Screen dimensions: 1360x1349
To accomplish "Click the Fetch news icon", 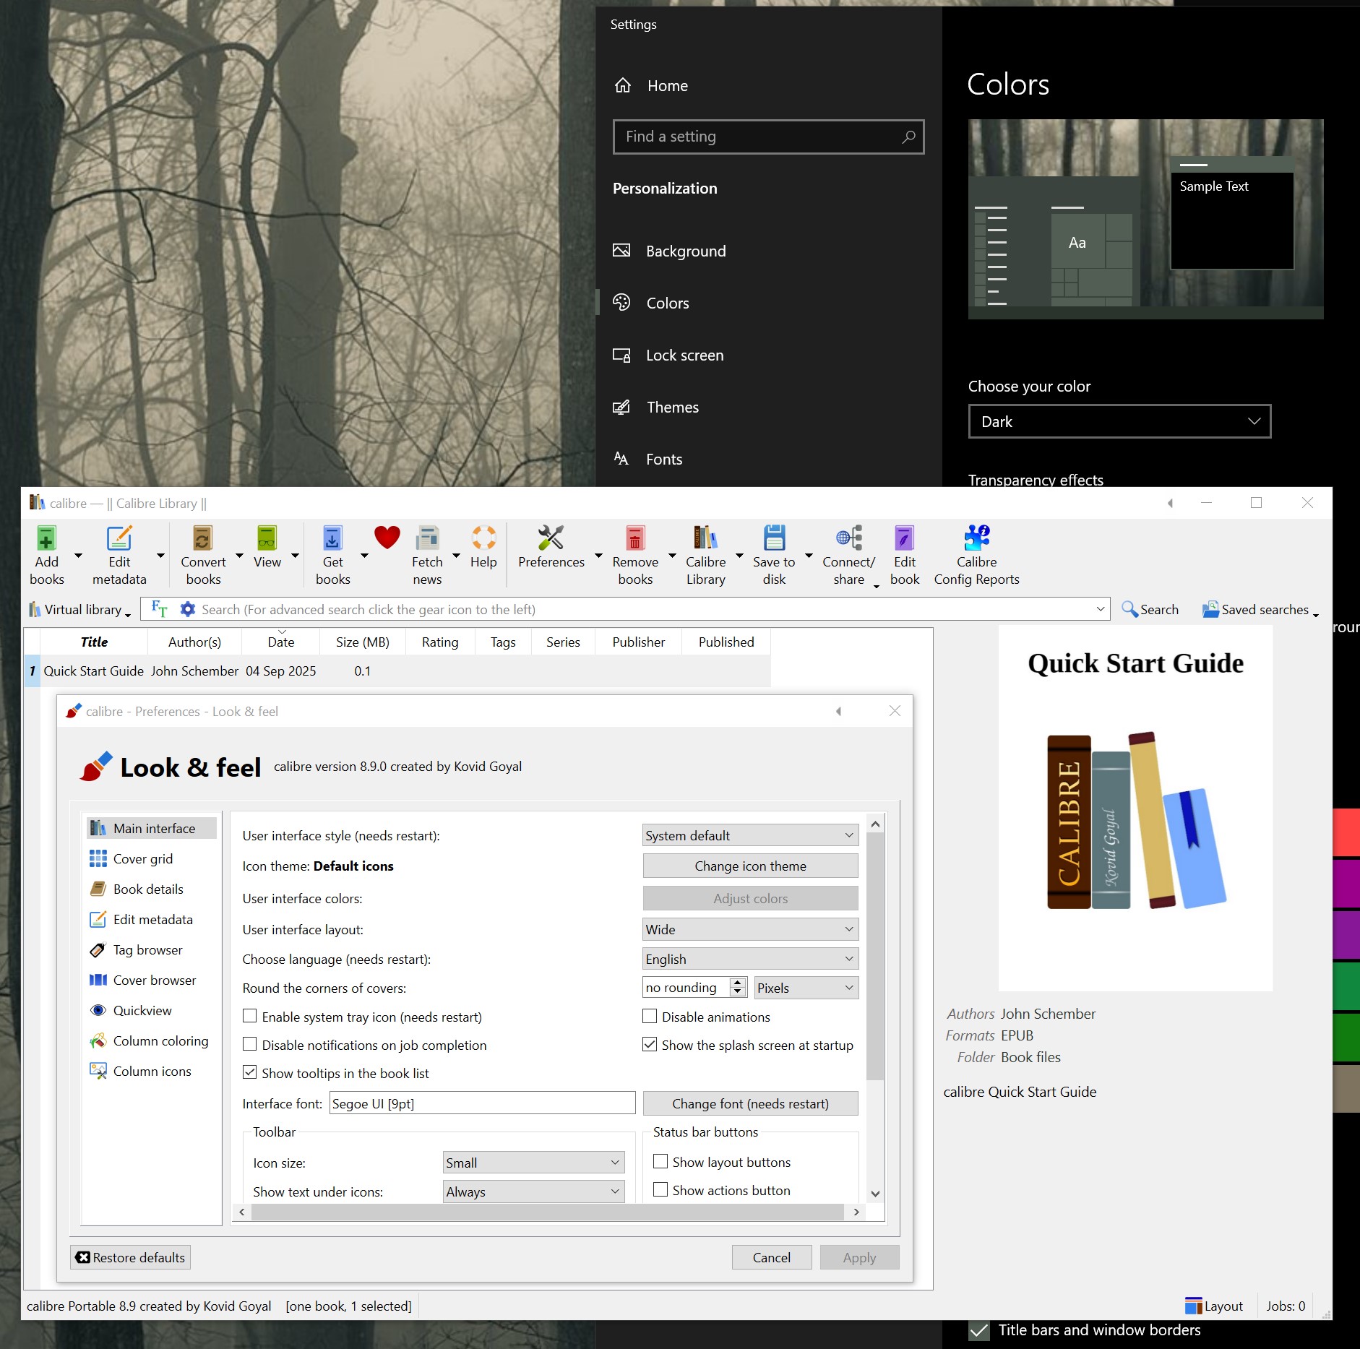I will point(427,539).
